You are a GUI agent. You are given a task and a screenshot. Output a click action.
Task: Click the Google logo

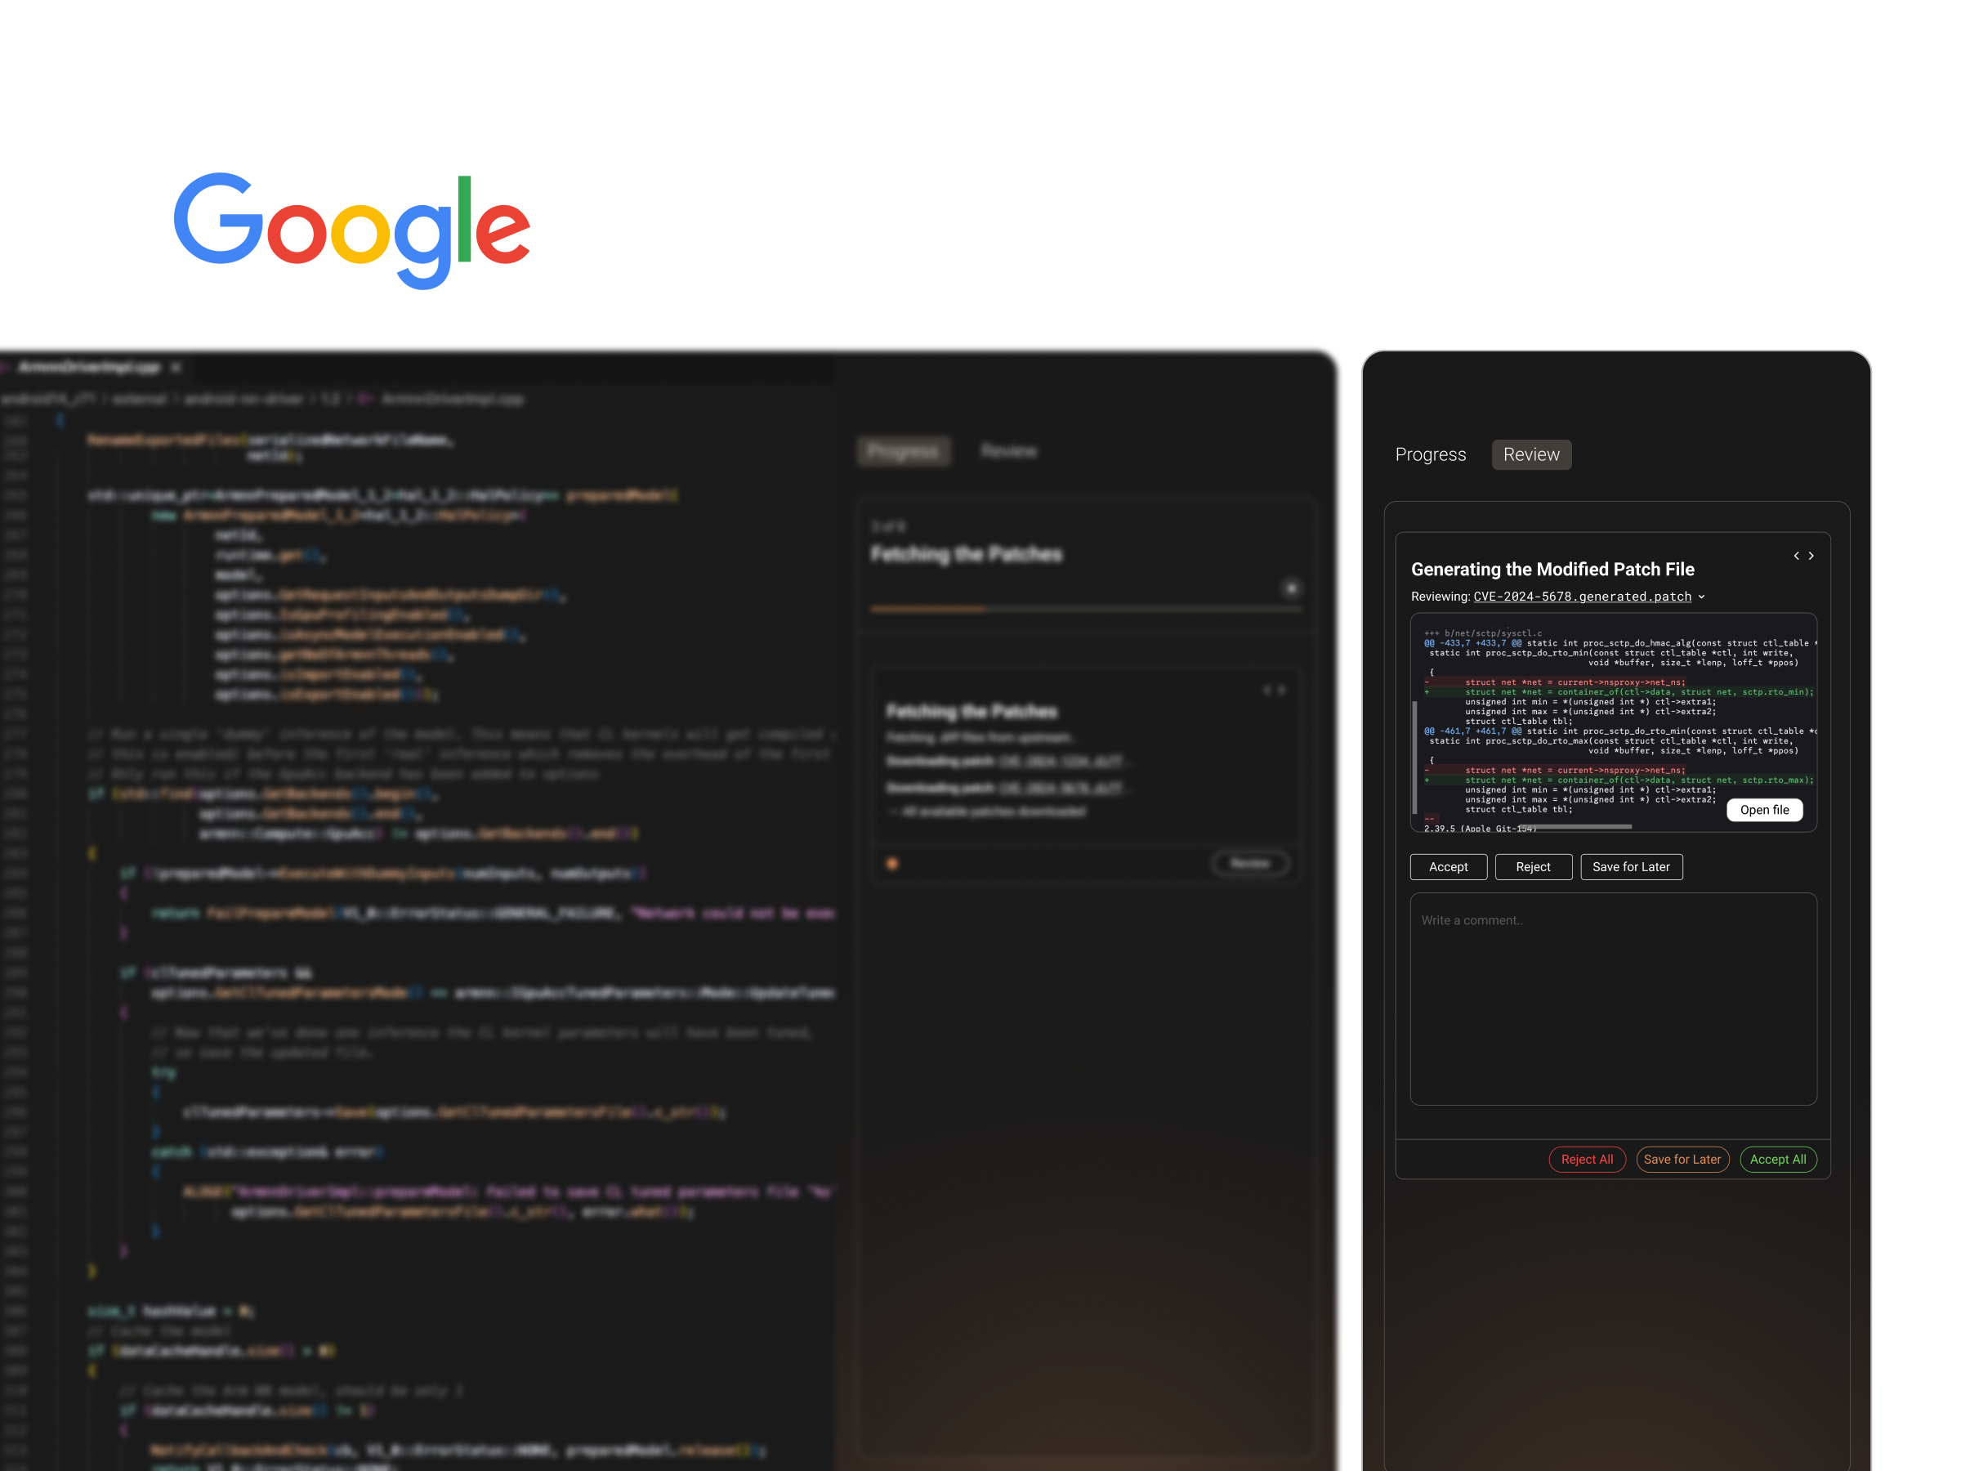pos(352,230)
